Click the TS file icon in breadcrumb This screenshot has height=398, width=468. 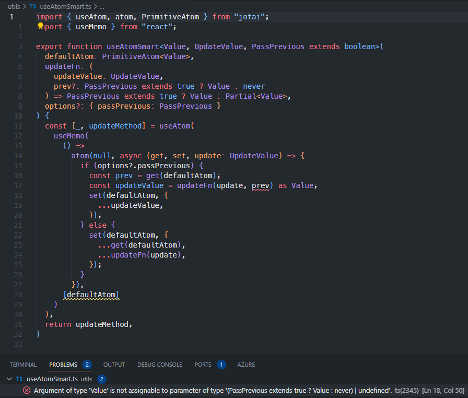pyautogui.click(x=32, y=6)
